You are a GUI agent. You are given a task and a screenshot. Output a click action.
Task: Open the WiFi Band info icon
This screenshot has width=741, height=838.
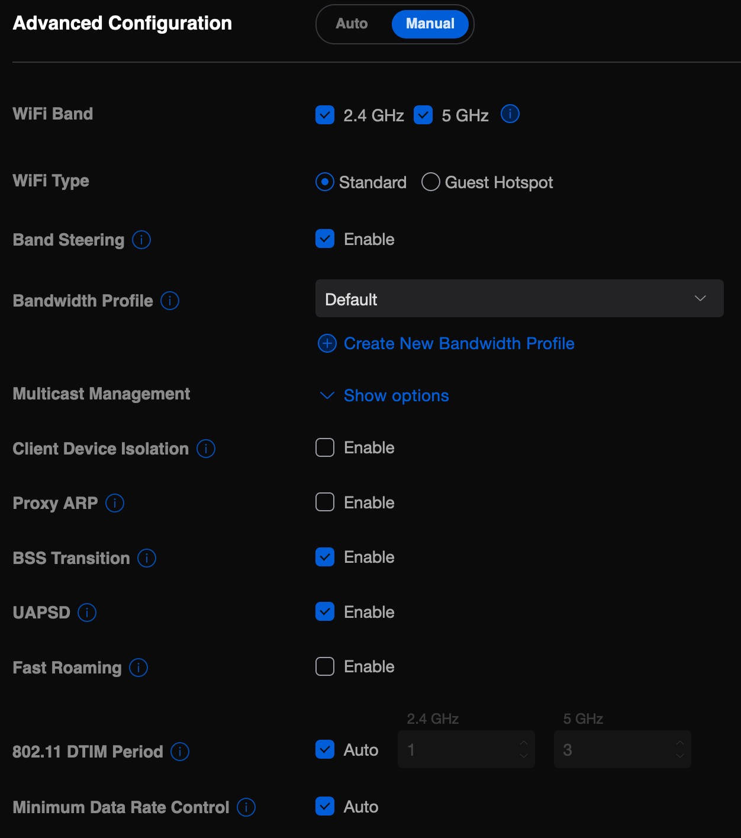tap(510, 114)
